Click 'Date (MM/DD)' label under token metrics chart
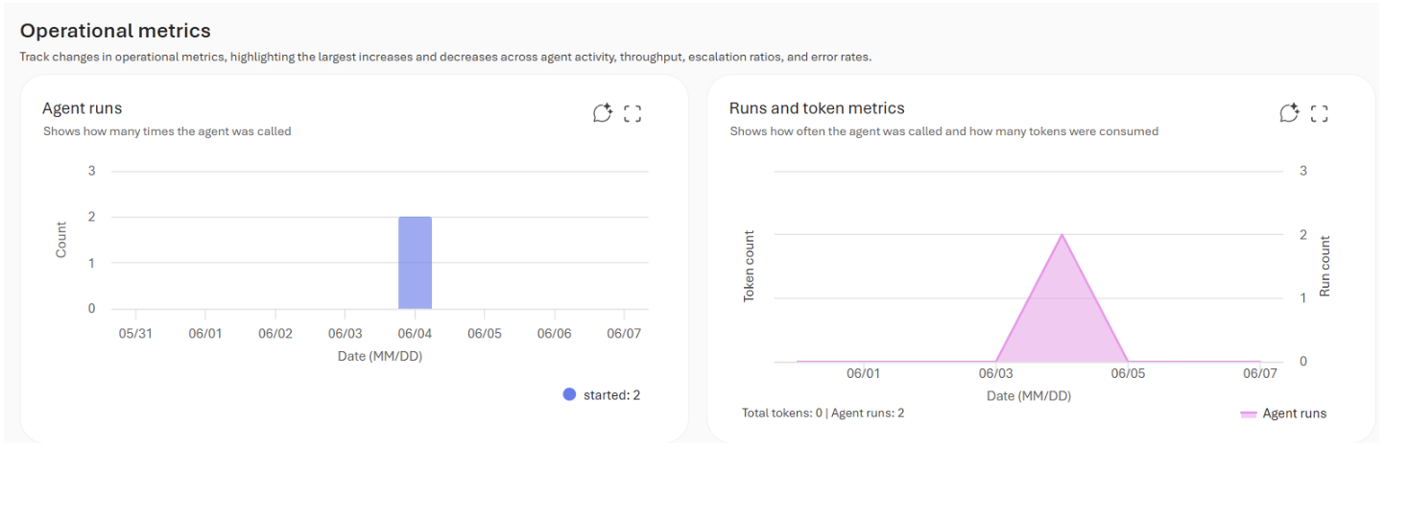The height and width of the screenshot is (520, 1407). 1029,395
